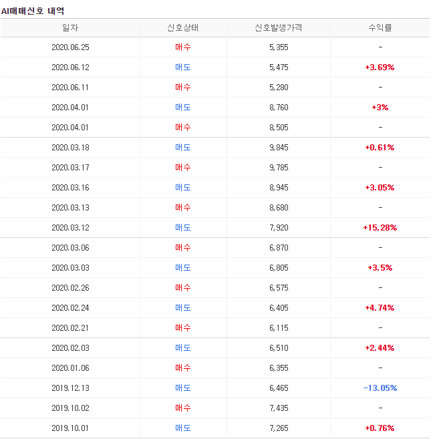Image resolution: width=435 pixels, height=441 pixels.
Task: Select date 2020.03.06
Action: click(x=70, y=248)
